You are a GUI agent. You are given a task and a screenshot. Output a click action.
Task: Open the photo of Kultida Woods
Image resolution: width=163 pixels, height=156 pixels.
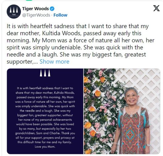(122, 111)
